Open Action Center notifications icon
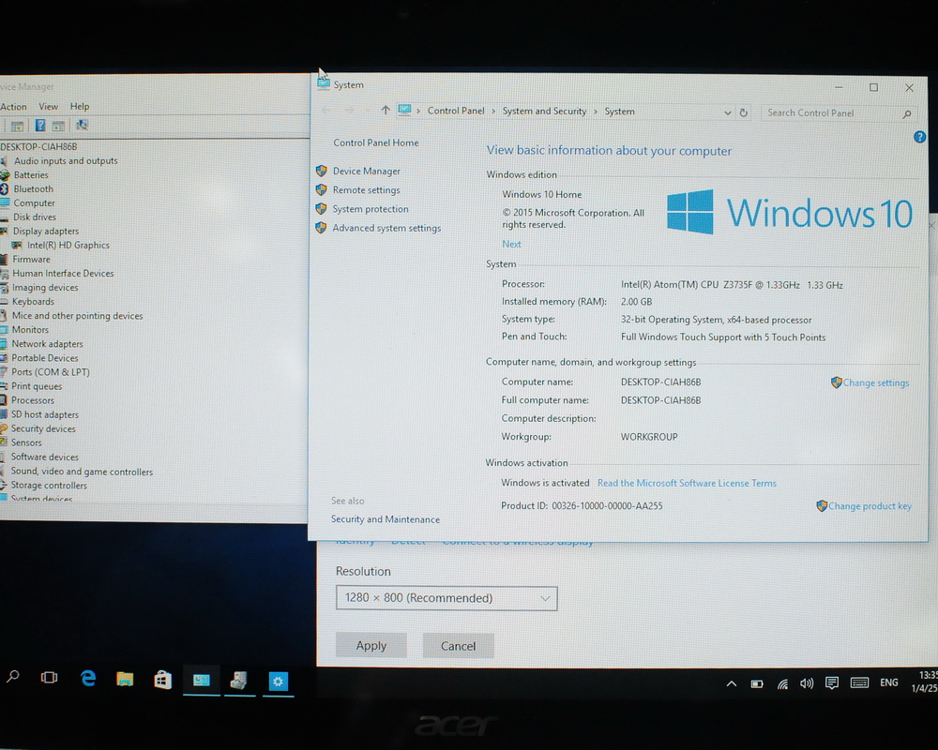 point(831,683)
